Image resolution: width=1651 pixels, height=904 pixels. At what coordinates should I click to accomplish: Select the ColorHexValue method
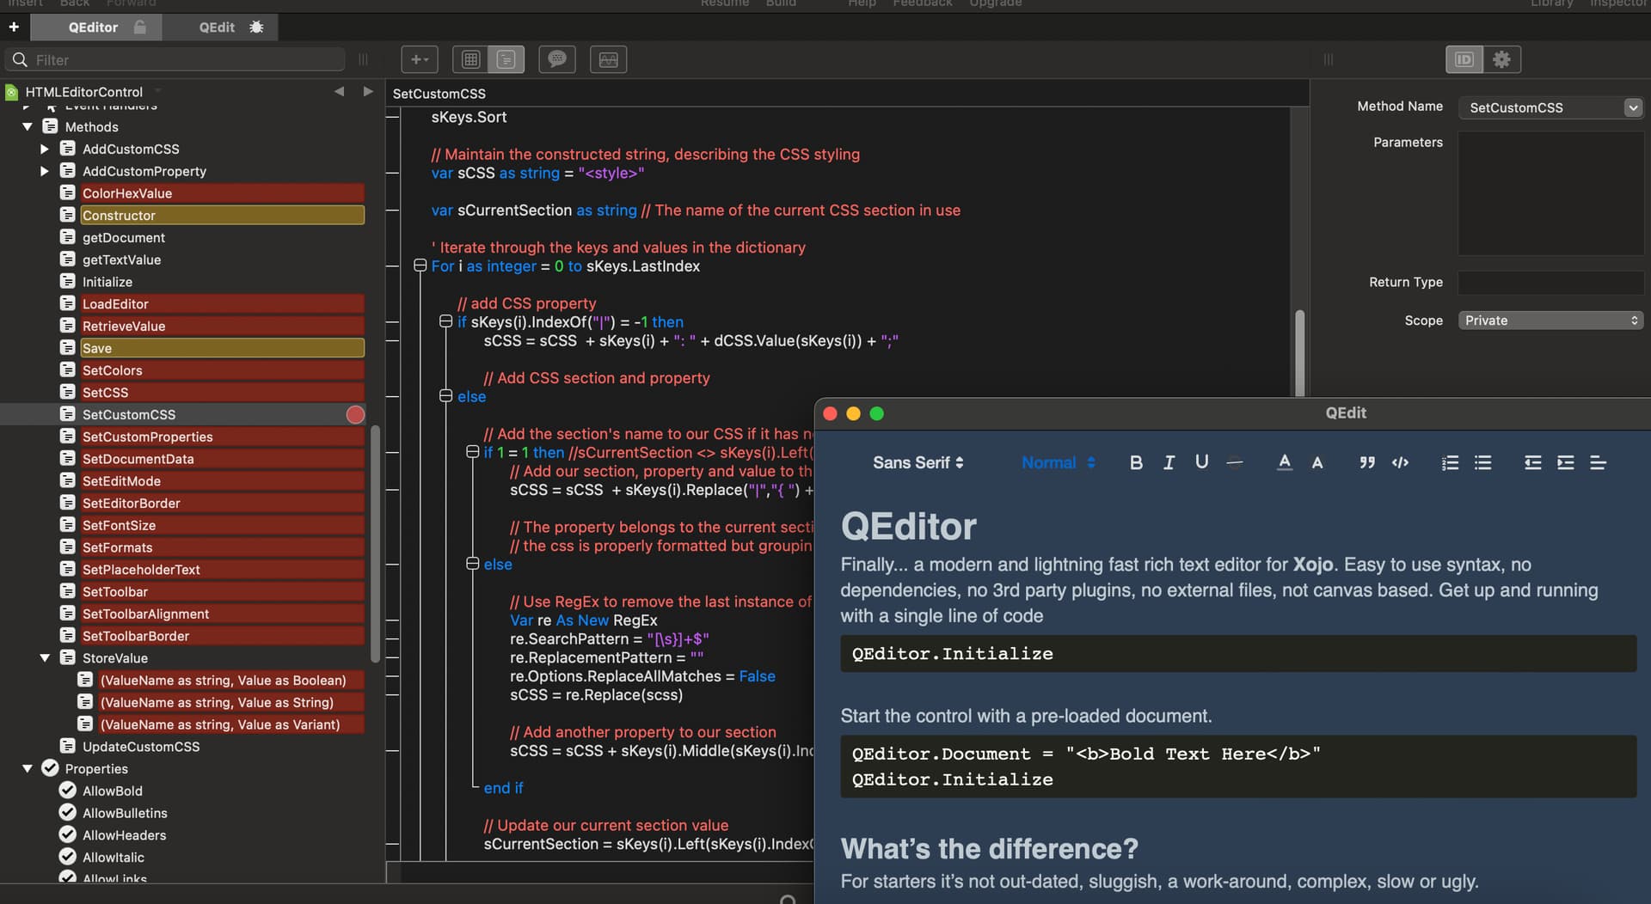coord(222,193)
